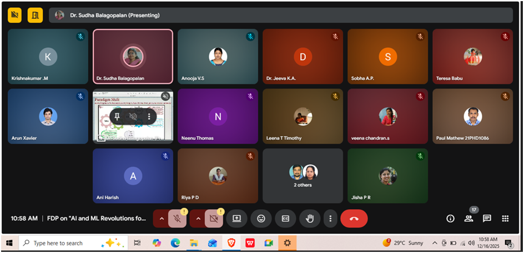Open the Activities grid icon
Screen dimensions: 524x253
pyautogui.click(x=505, y=219)
